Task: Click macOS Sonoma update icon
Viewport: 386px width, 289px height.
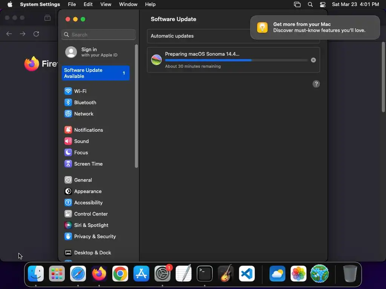Action: pos(156,60)
